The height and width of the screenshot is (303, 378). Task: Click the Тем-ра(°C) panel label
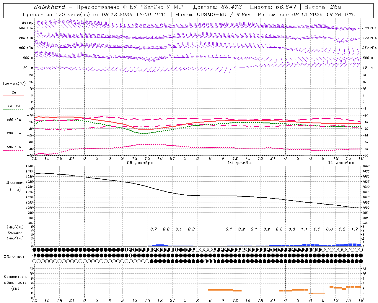pos(14,83)
